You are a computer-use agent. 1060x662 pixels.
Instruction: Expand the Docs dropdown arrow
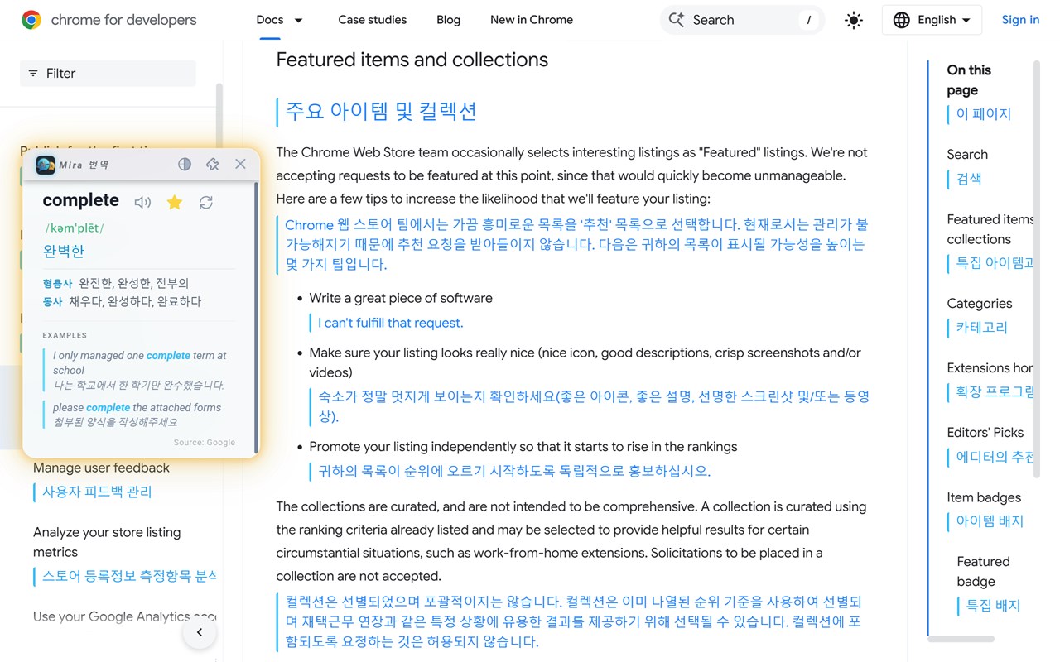[x=299, y=20]
